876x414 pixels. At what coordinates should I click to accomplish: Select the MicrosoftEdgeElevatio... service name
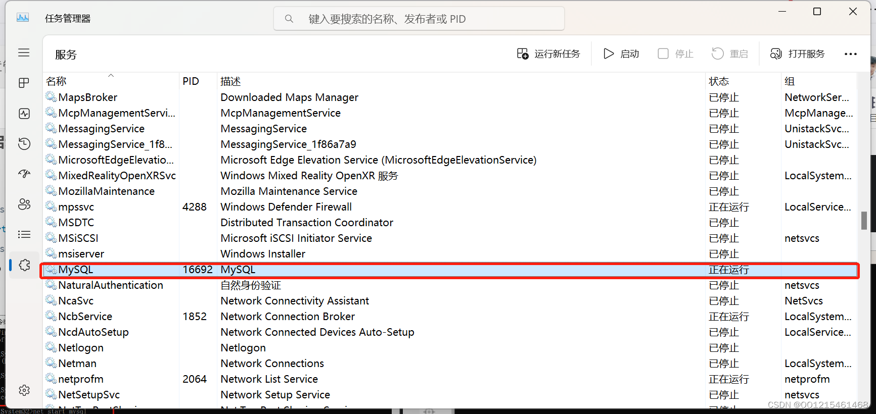116,160
